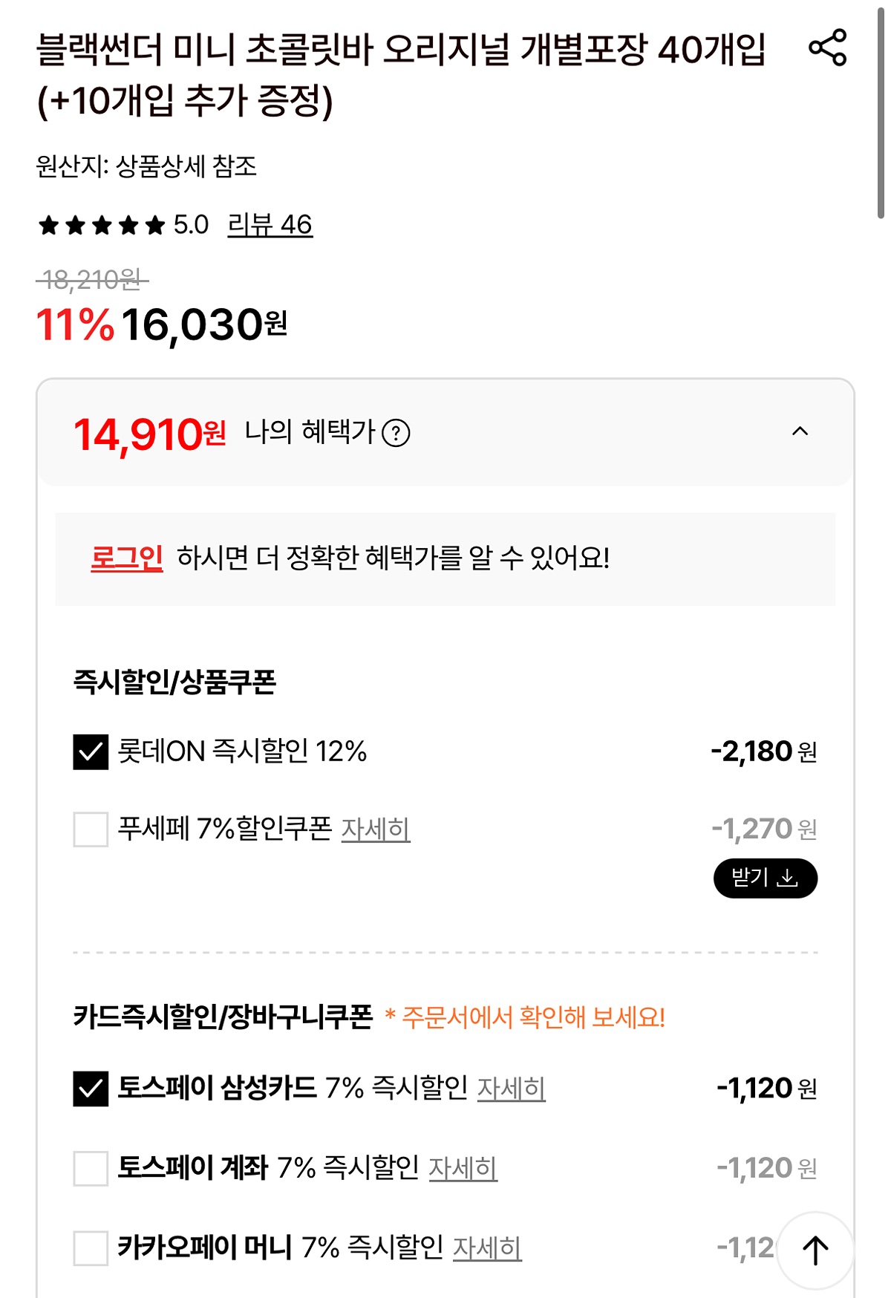Tap the share icon beside product title
Image resolution: width=891 pixels, height=1298 pixels.
[827, 48]
